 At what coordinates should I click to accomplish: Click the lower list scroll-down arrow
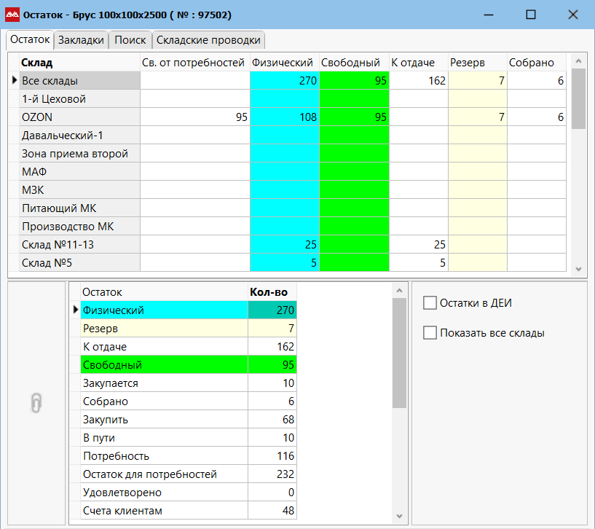tap(399, 516)
